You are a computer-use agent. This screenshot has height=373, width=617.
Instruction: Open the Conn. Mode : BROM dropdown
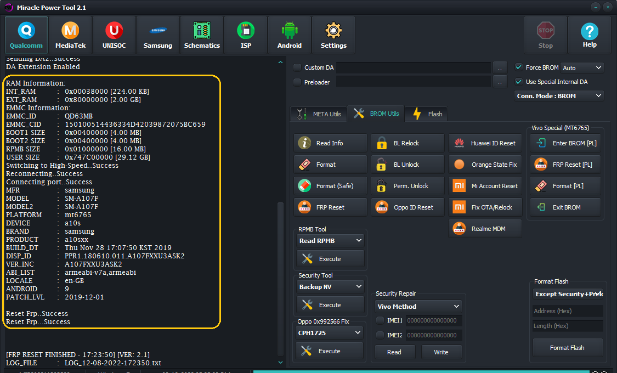click(559, 96)
